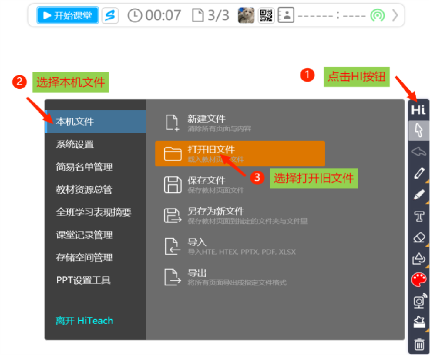Select the text tool
Screen dimensions: 430x355
pyautogui.click(x=418, y=216)
